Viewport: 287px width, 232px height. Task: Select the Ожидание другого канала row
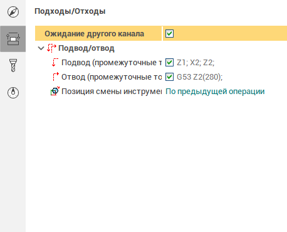(x=161, y=33)
